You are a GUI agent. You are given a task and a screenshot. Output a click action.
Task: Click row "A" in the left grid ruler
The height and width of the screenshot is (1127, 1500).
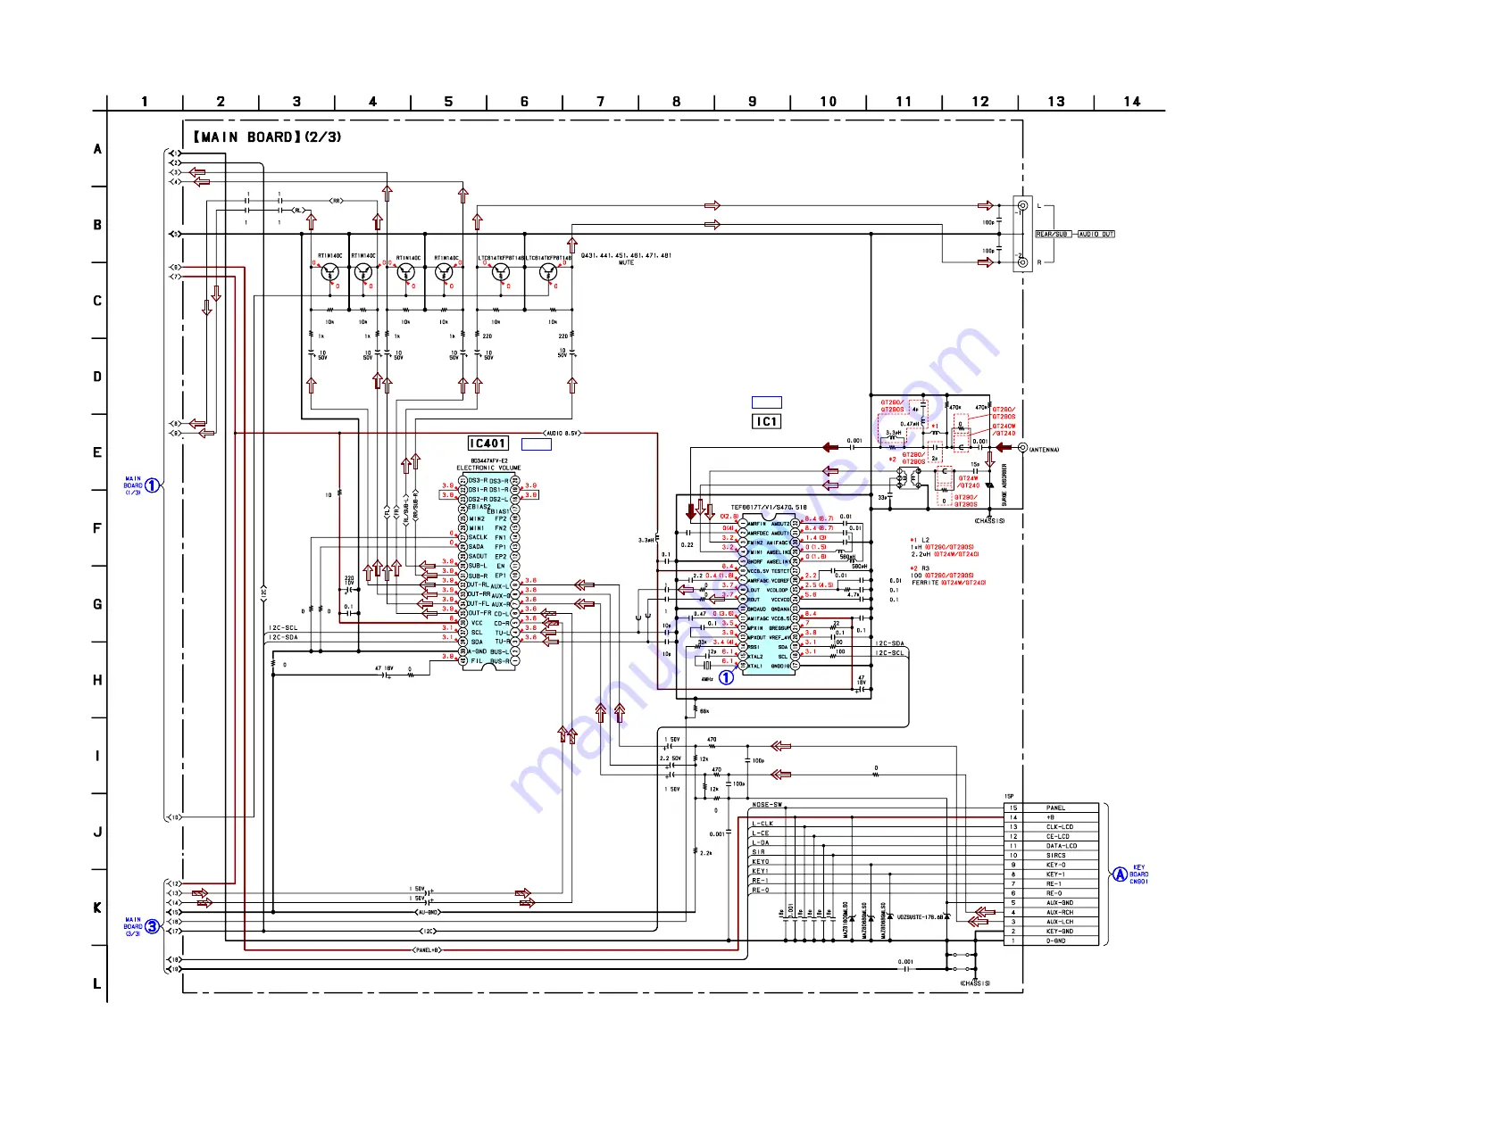97,149
